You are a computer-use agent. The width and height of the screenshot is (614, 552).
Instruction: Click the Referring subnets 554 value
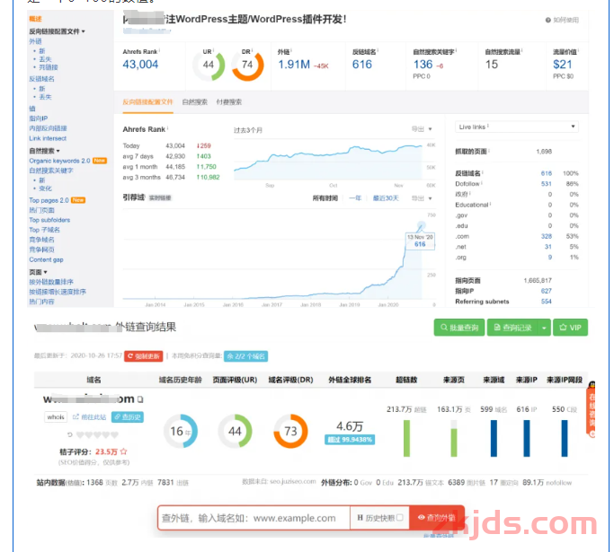click(x=547, y=302)
